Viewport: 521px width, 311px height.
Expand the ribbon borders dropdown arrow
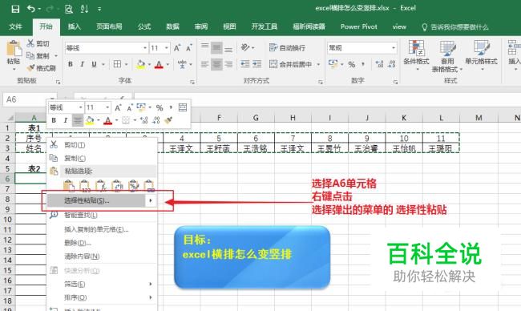pyautogui.click(x=127, y=64)
